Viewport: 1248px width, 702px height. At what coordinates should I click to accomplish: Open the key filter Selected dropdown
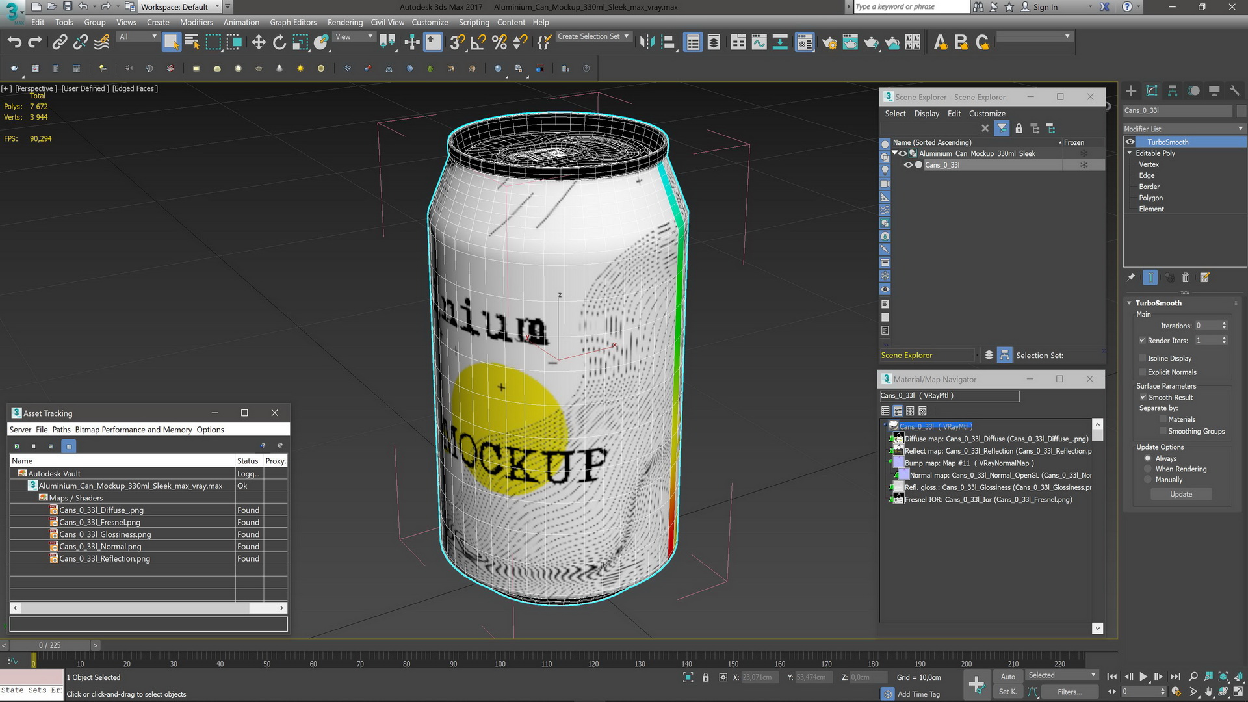[1062, 675]
